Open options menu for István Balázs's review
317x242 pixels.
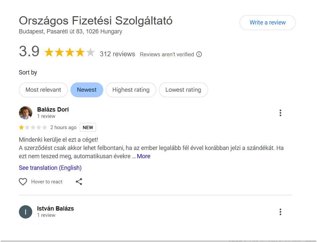pos(280,212)
